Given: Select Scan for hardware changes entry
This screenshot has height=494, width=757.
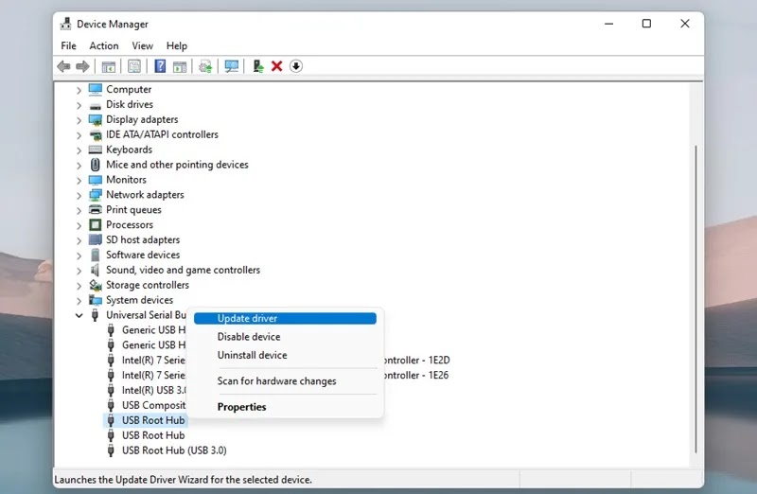Looking at the screenshot, I should (x=285, y=381).
